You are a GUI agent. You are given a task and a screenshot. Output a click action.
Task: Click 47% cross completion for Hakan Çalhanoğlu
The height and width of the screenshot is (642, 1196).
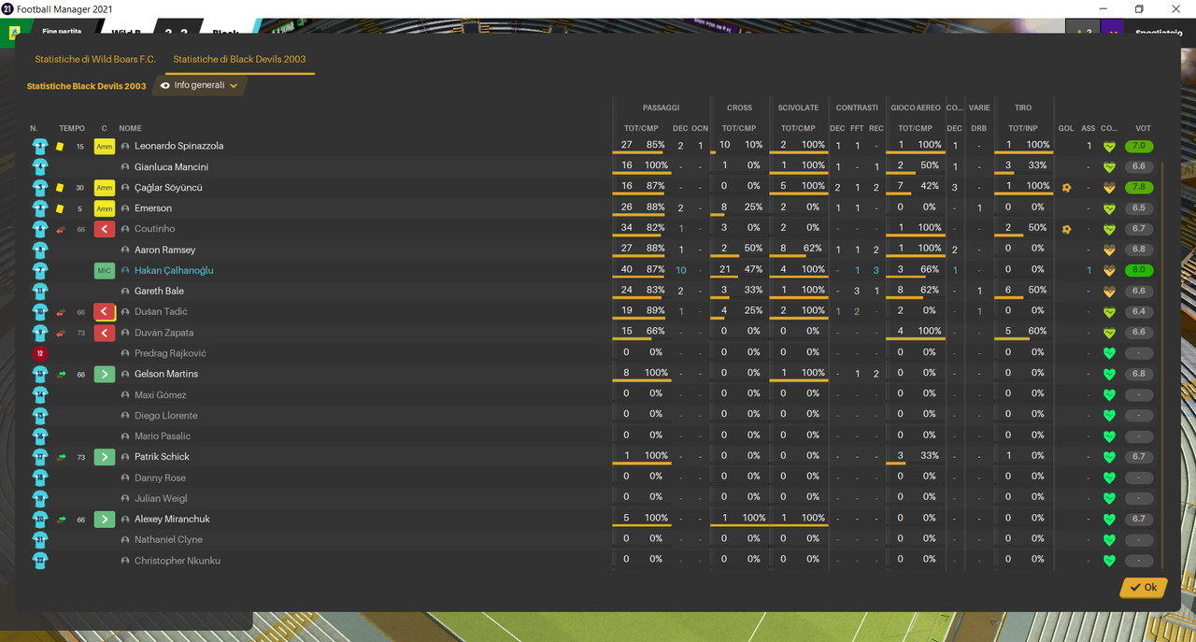click(x=753, y=269)
